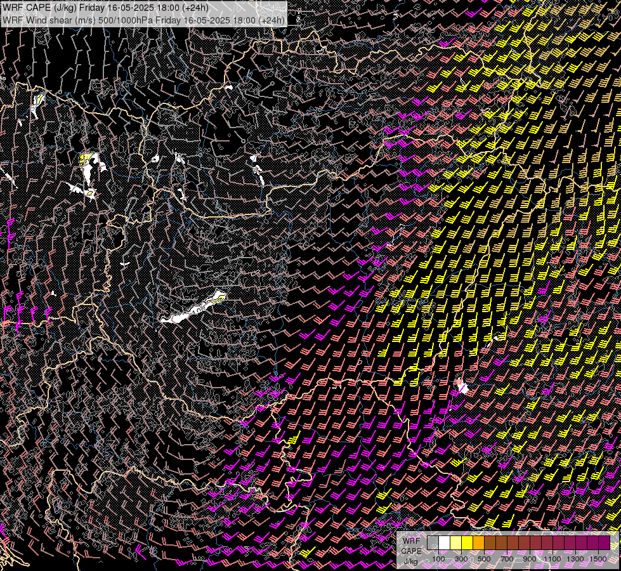
Task: Click the 1300 legend value label
Action: pyautogui.click(x=575, y=559)
